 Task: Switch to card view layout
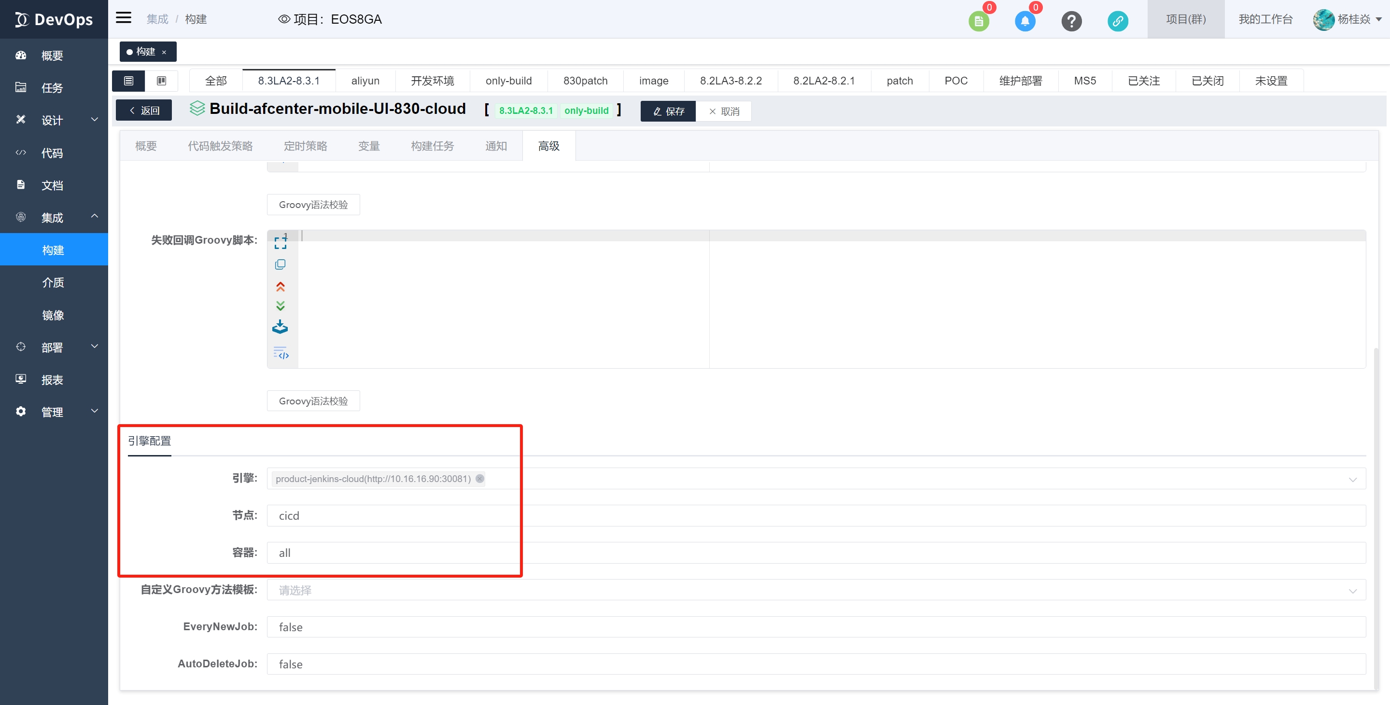click(x=161, y=81)
